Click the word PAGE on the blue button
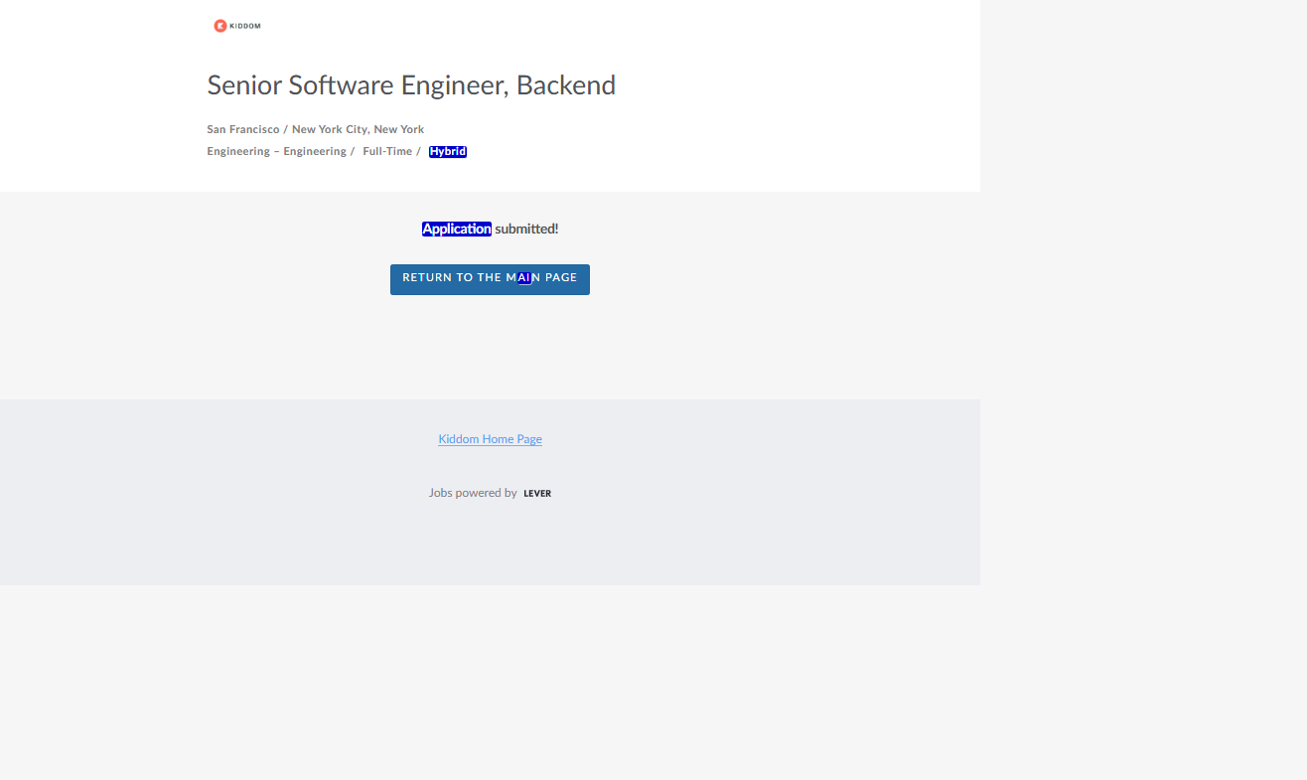Viewport: 1307px width, 780px height. [x=561, y=278]
